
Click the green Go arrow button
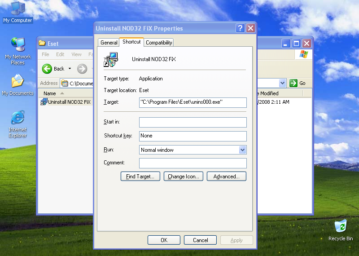293,83
